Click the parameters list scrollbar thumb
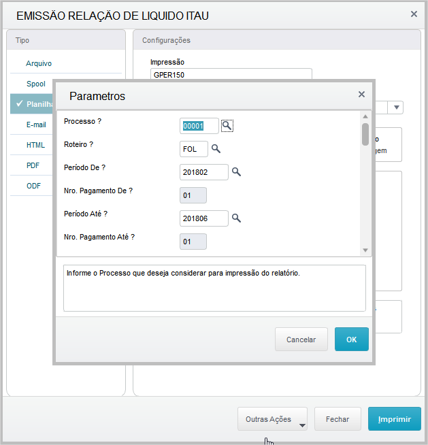This screenshot has width=428, height=445. click(365, 134)
